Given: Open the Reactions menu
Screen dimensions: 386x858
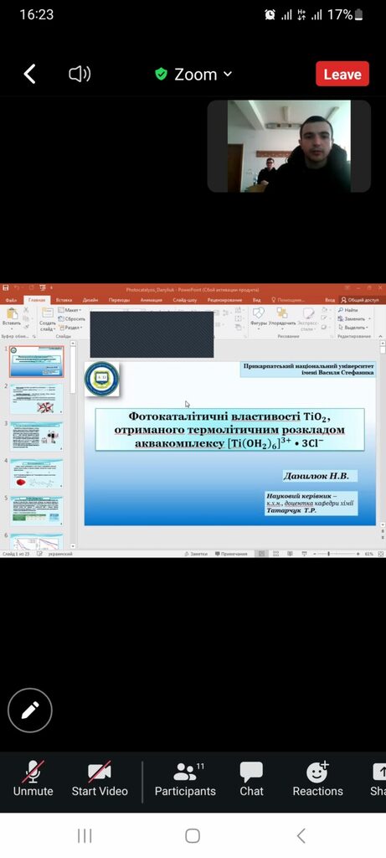Looking at the screenshot, I should (317, 779).
